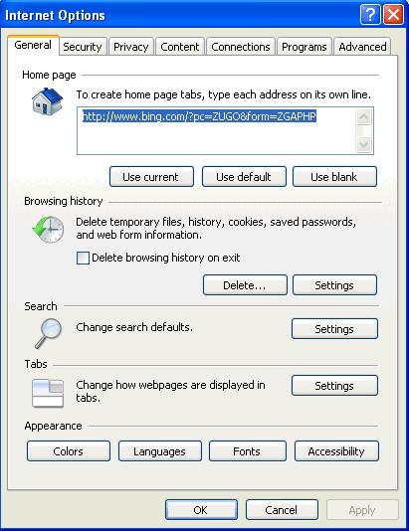Image resolution: width=409 pixels, height=531 pixels.
Task: Click home page box scroll up arrow
Action: (x=364, y=117)
